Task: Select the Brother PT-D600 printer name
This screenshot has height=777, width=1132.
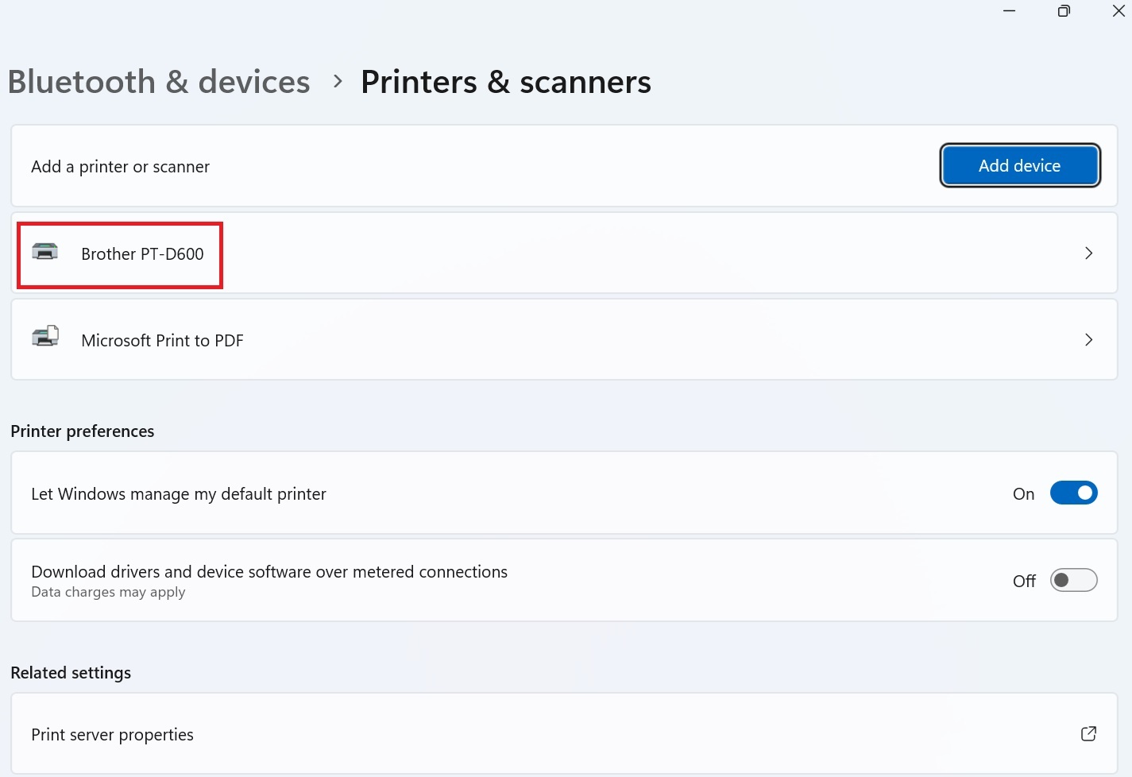Action: [x=142, y=254]
